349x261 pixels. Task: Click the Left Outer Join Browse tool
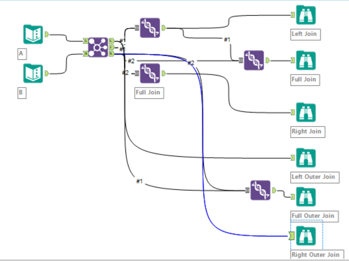pyautogui.click(x=305, y=157)
